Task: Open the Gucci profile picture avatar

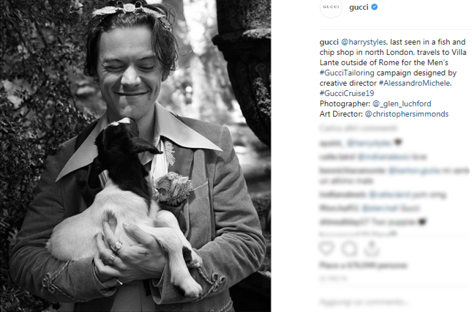Action: (331, 7)
